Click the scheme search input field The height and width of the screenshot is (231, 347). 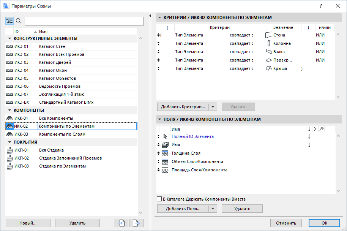(84, 21)
